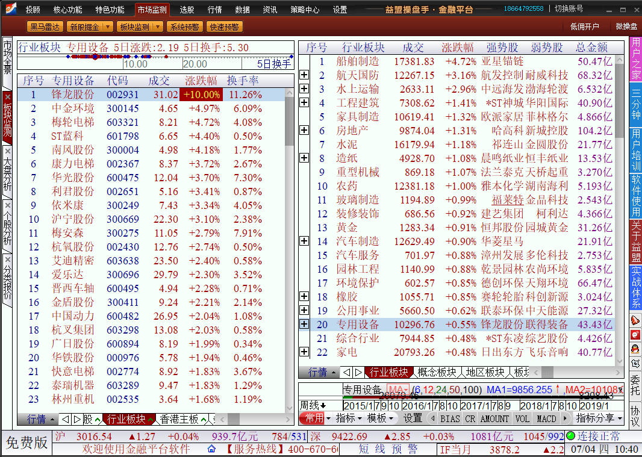Select sector row 船舶制造
Viewport: 642px width, 457px height.
pyautogui.click(x=463, y=61)
